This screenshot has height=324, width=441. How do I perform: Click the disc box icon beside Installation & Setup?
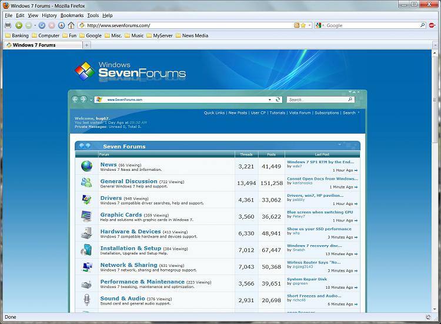86,250
